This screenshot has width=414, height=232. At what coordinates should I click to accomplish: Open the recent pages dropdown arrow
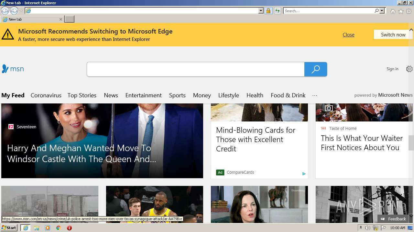21,11
